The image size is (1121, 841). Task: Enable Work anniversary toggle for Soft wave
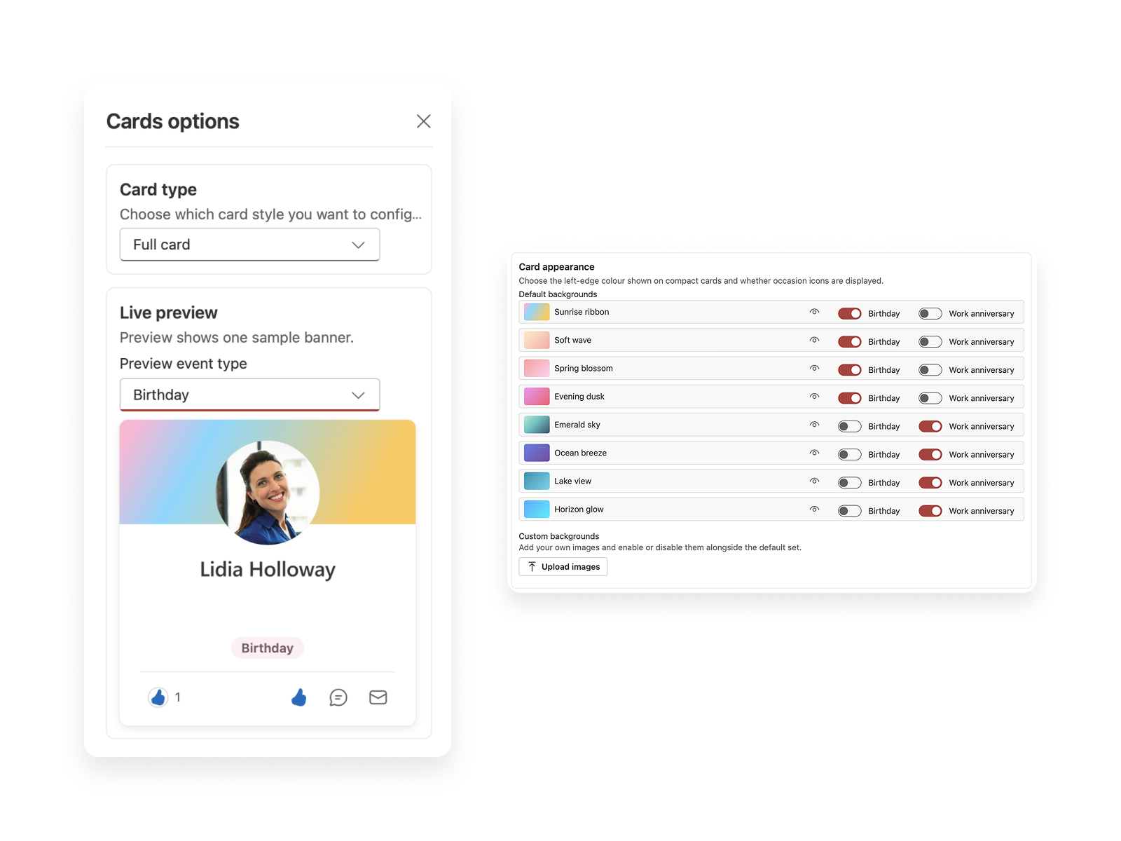[x=930, y=342]
